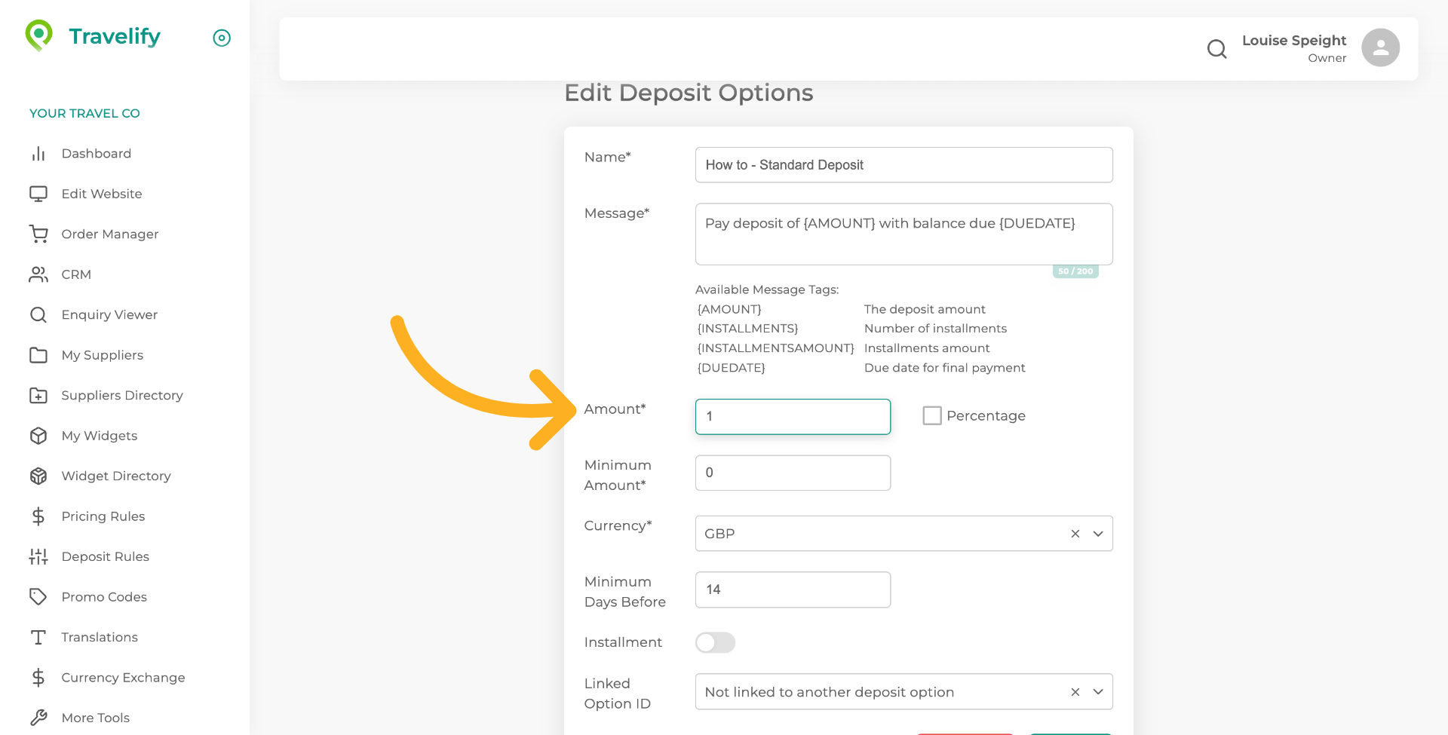Viewport: 1448px width, 735px height.
Task: Click the Translations icon in the sidebar
Action: pos(38,637)
